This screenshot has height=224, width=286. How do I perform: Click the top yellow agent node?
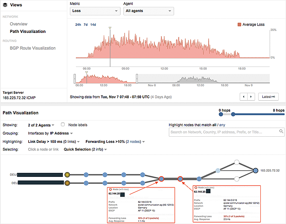(x=67, y=175)
